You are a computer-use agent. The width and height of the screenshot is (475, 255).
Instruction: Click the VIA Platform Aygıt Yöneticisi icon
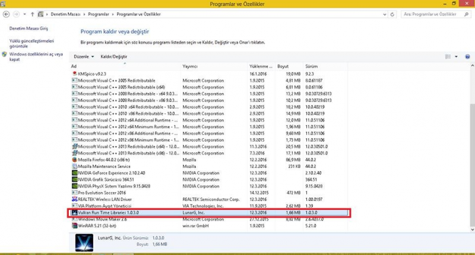pos(75,206)
